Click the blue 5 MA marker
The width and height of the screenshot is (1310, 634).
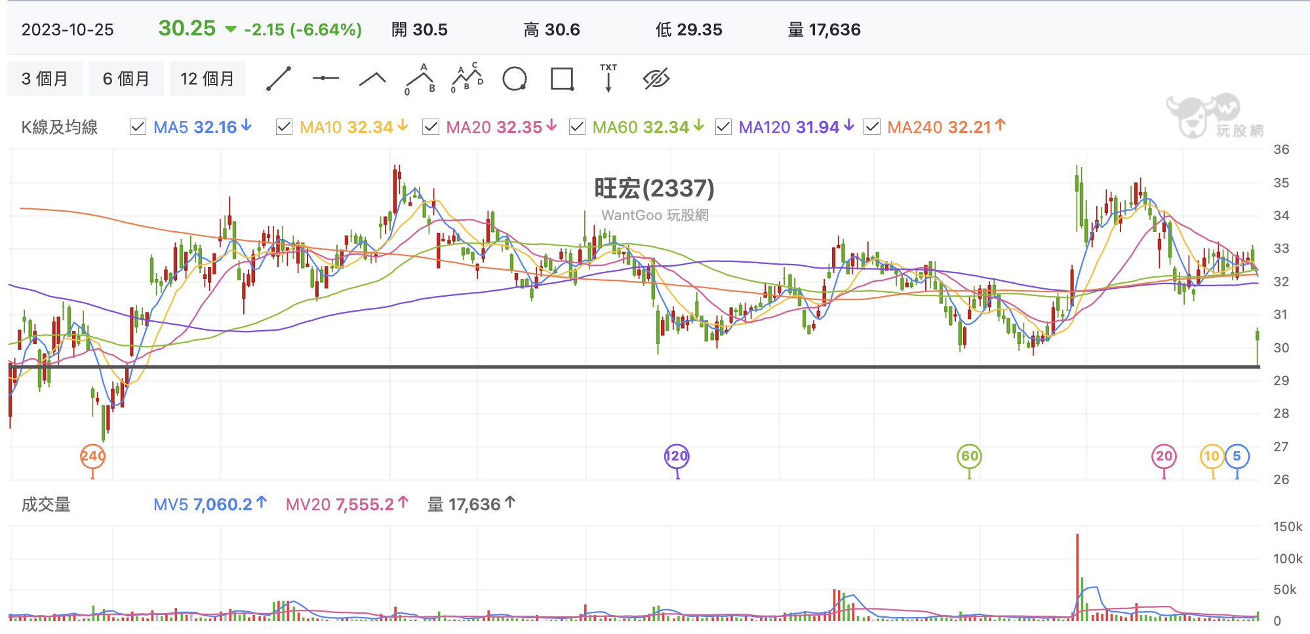point(1237,457)
